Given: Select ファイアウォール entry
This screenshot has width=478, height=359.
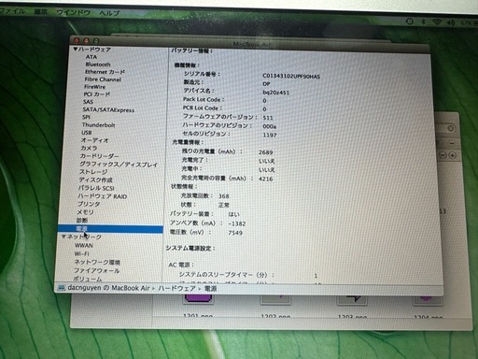Looking at the screenshot, I should (96, 270).
